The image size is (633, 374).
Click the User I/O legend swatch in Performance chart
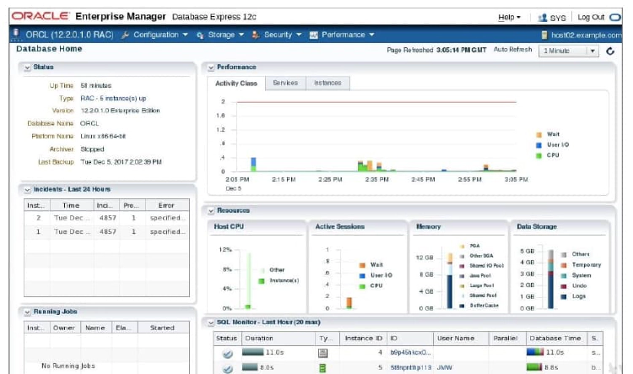coord(538,145)
